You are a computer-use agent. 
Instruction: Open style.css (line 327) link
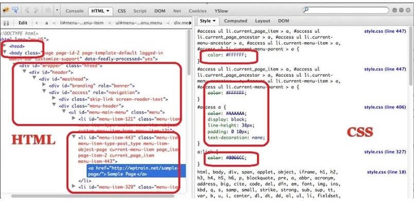tap(385, 152)
